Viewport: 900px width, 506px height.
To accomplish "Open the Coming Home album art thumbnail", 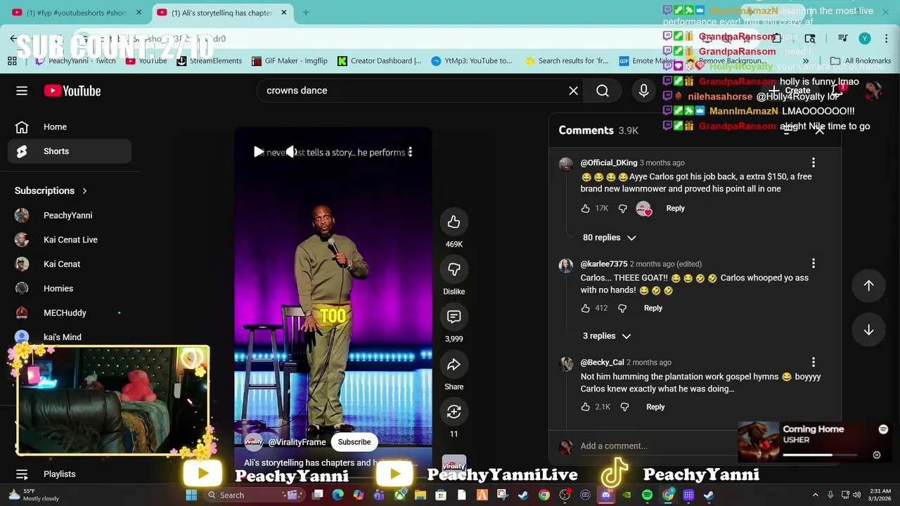I will 759,442.
